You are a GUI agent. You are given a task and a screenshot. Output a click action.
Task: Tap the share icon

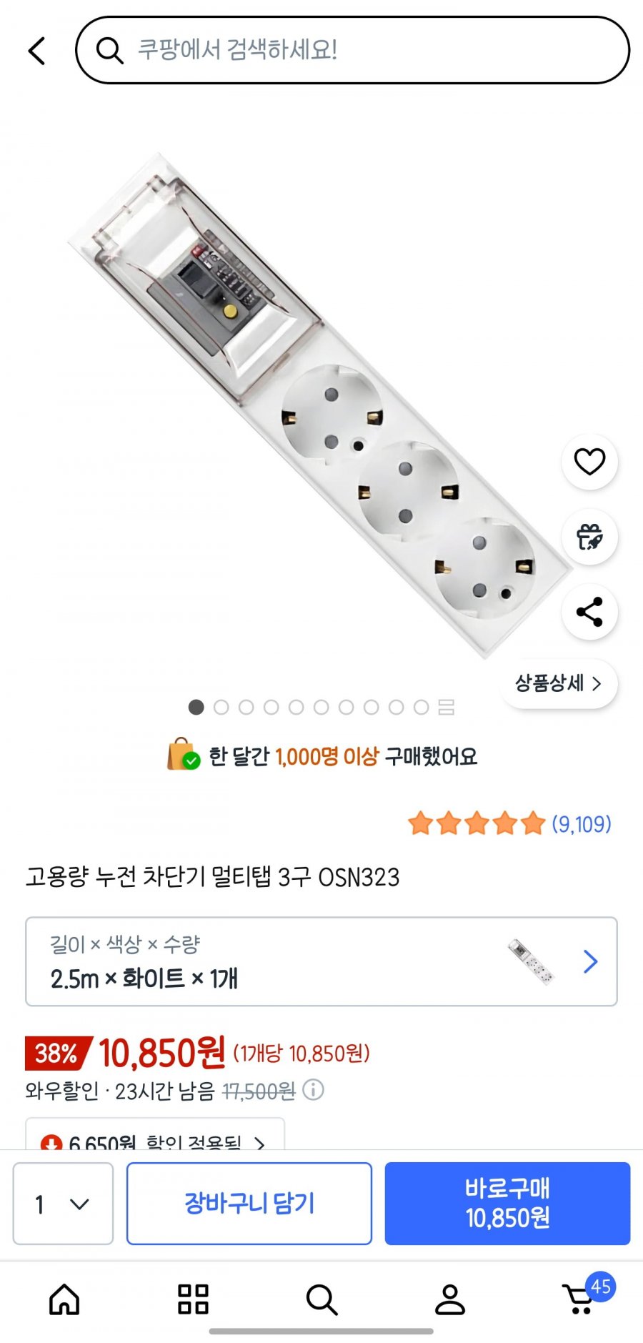click(x=589, y=613)
